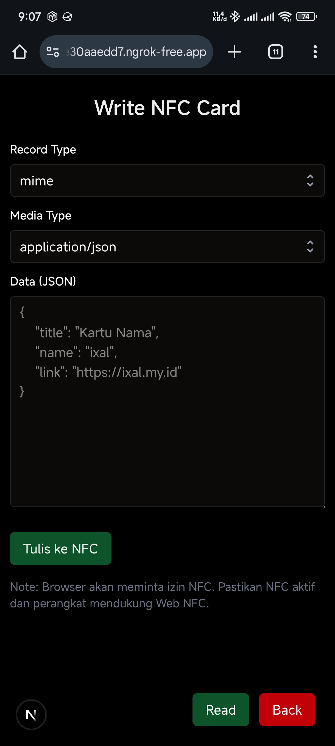Click the green Read button

220,709
